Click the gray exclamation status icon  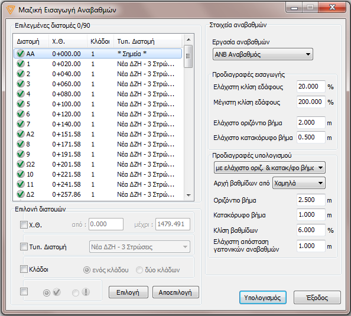pos(86,292)
